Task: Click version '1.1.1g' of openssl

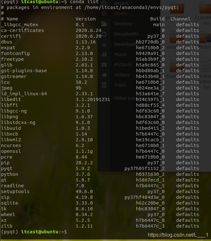Action: [x=84, y=152]
